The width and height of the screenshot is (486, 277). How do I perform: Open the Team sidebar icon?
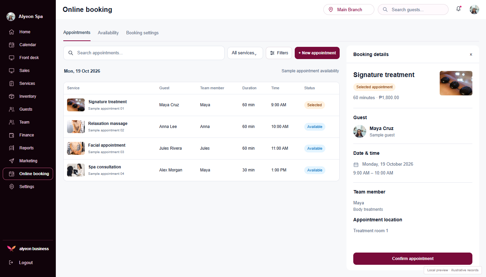(12, 122)
